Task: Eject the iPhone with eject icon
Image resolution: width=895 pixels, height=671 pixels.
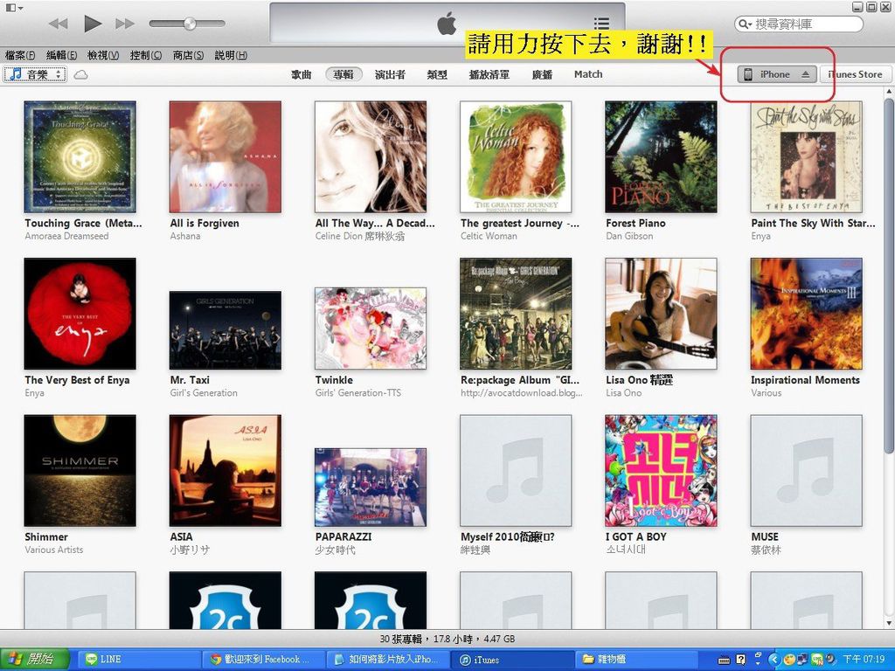Action: click(805, 74)
